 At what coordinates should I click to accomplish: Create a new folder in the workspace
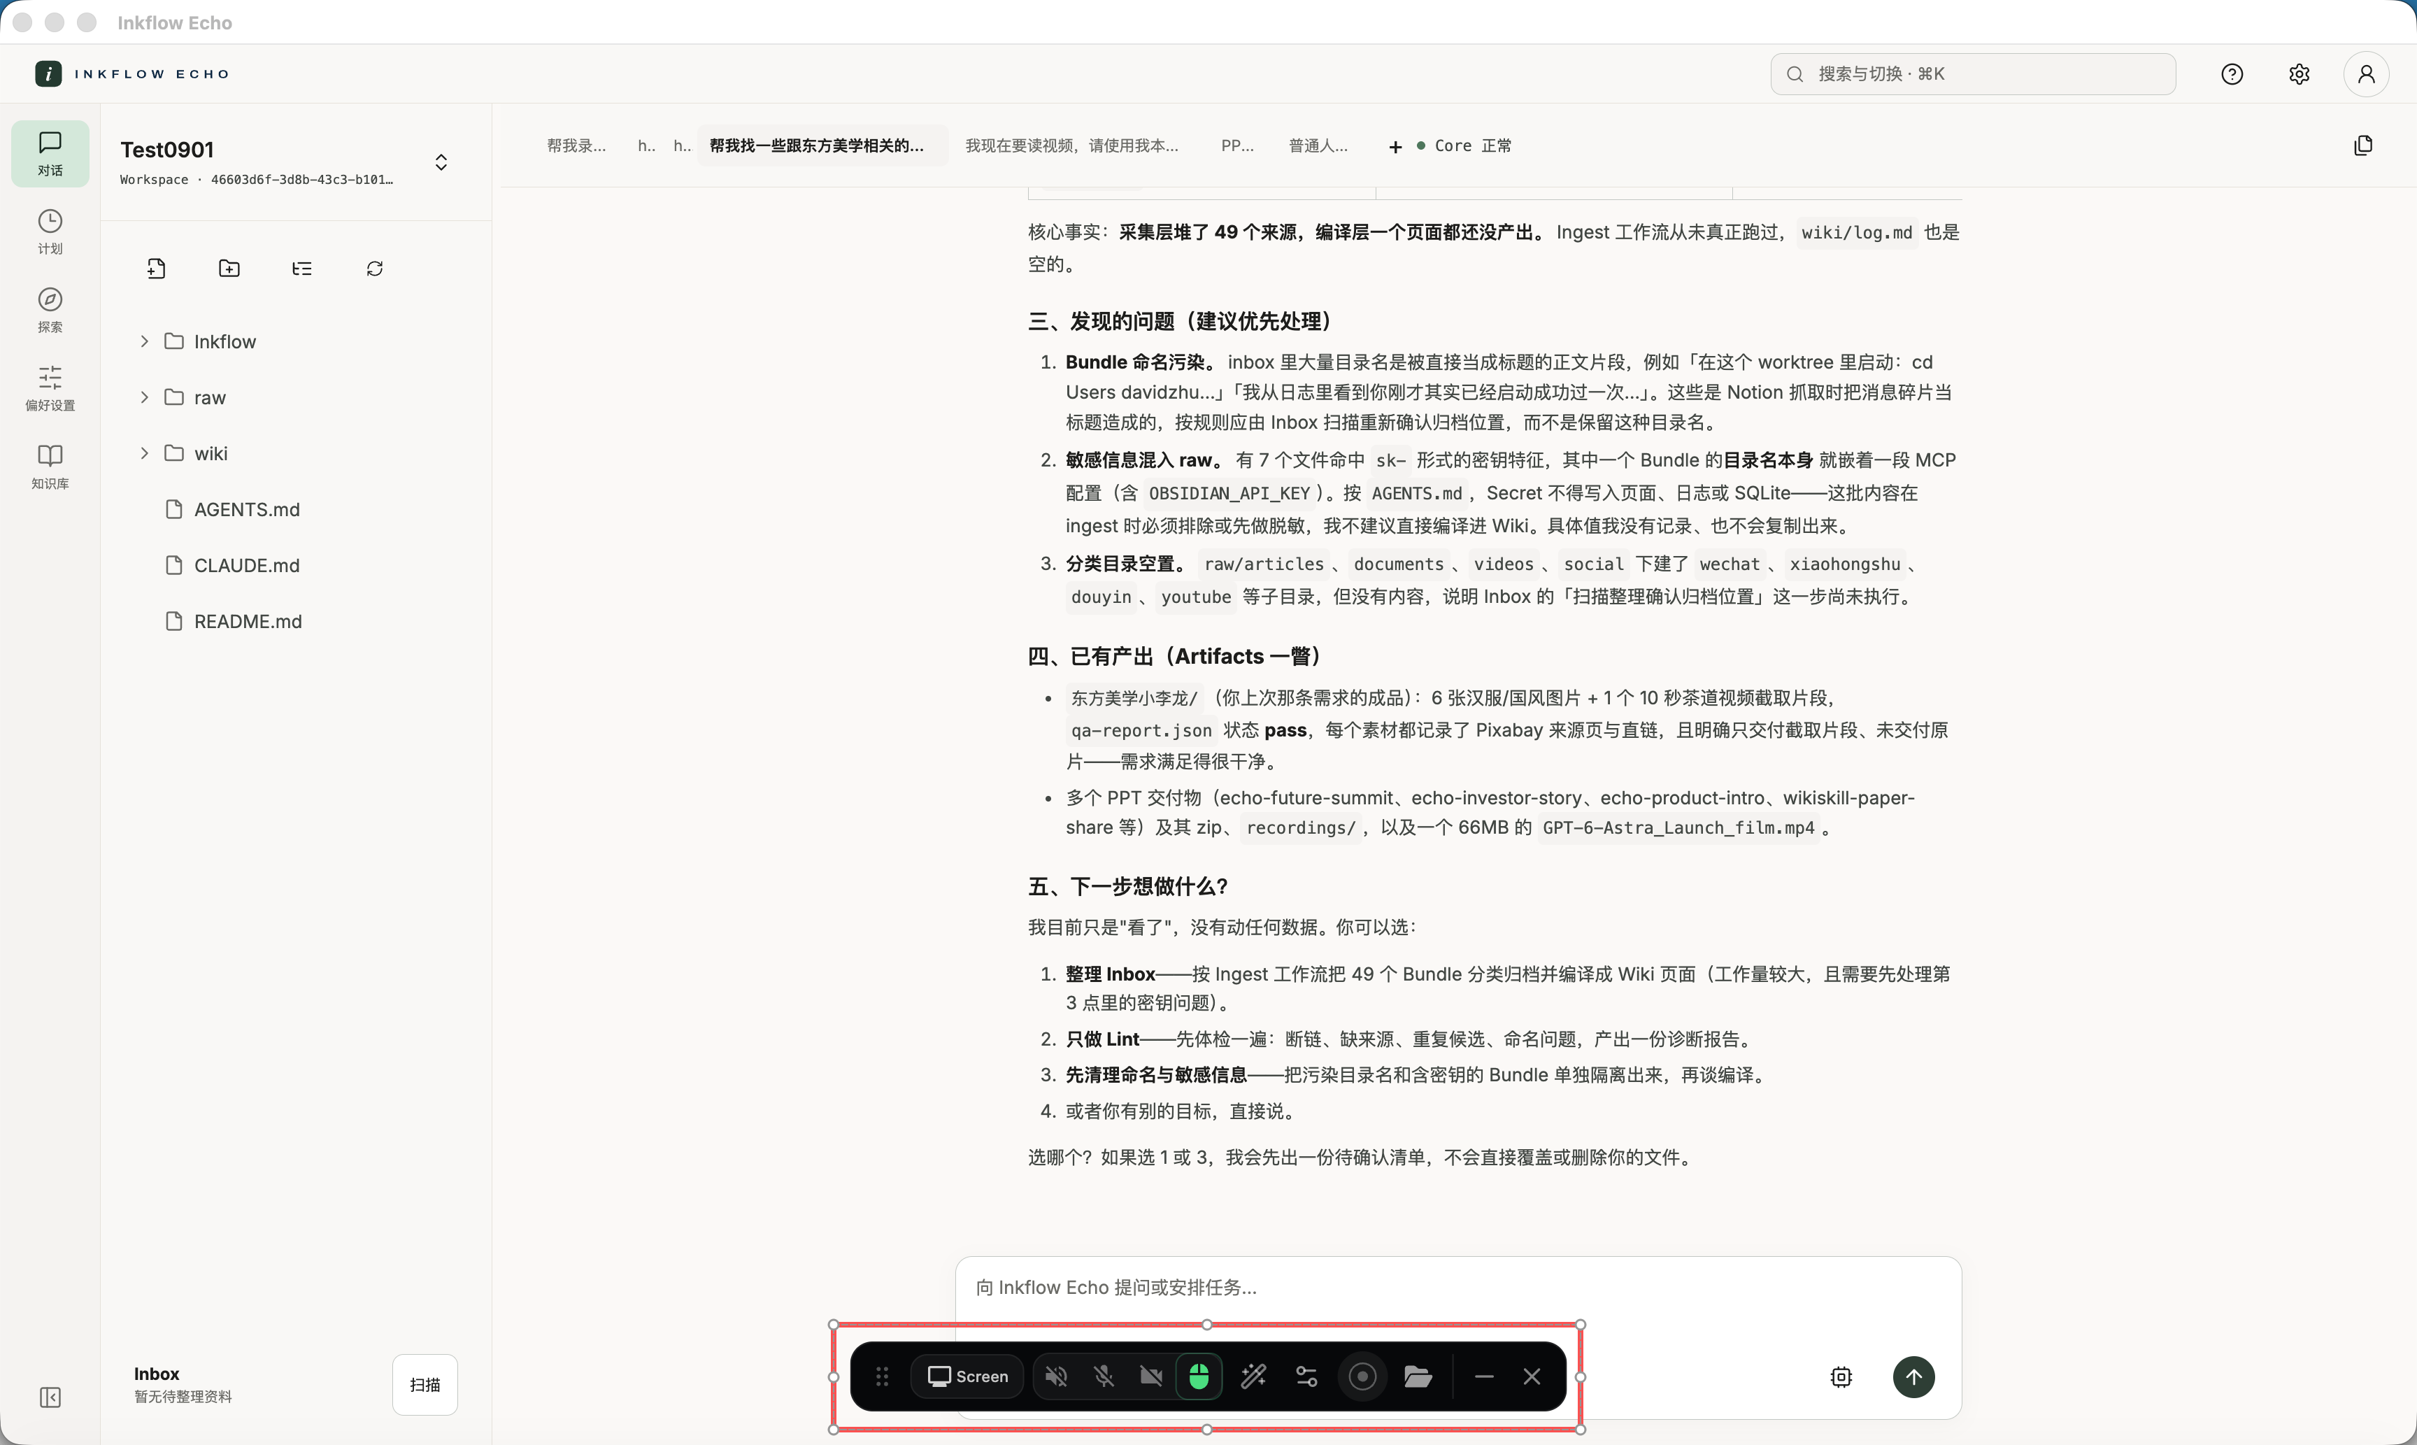pyautogui.click(x=229, y=269)
